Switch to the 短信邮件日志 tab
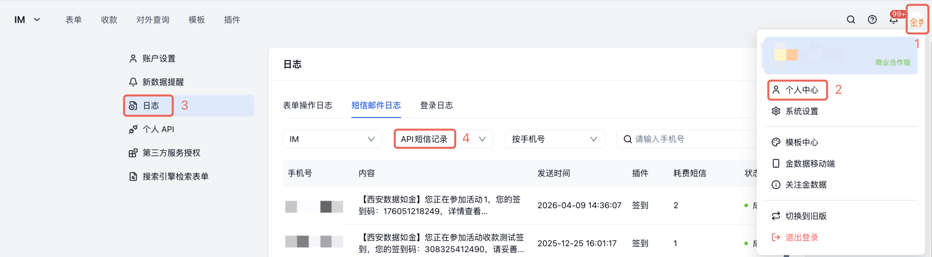This screenshot has width=932, height=257. pos(376,105)
